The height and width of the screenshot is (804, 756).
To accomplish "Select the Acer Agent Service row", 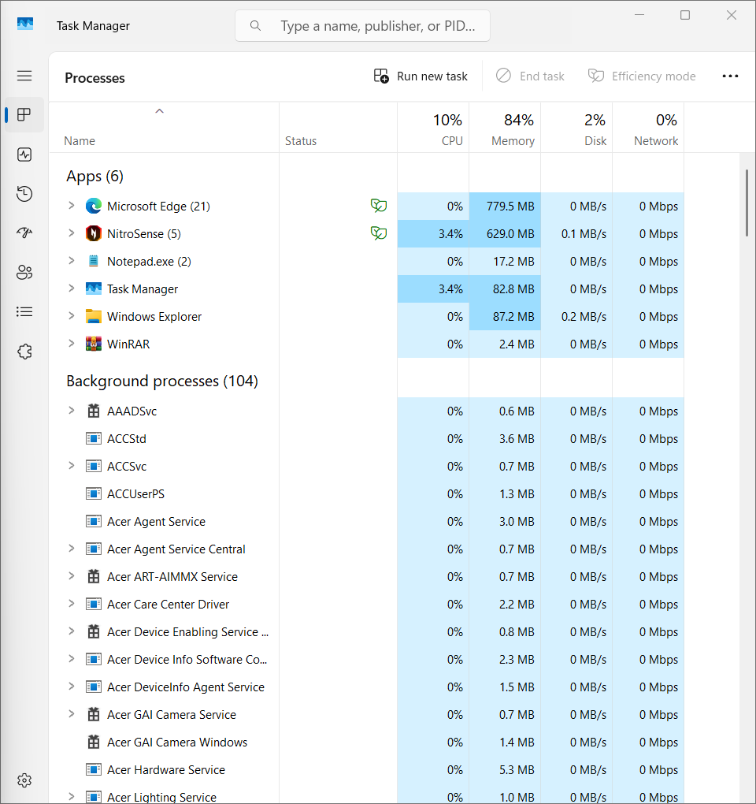I will coord(366,522).
